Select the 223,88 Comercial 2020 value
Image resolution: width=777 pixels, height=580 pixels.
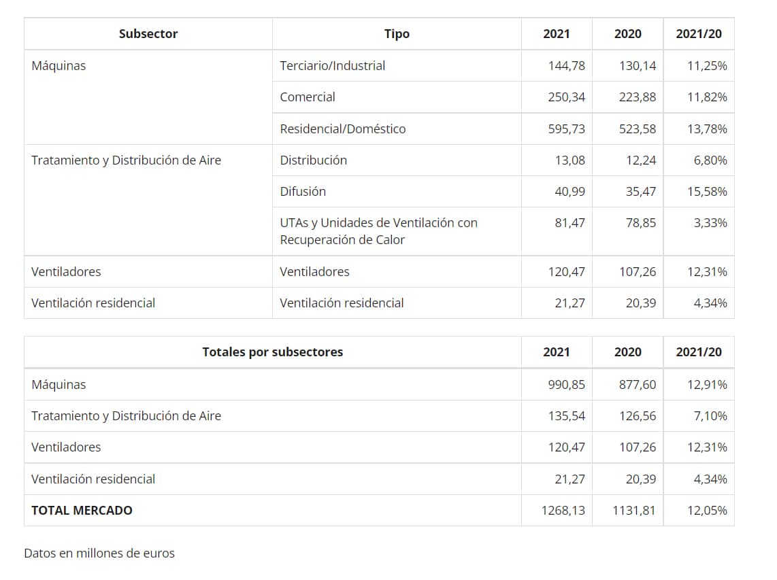coord(638,97)
